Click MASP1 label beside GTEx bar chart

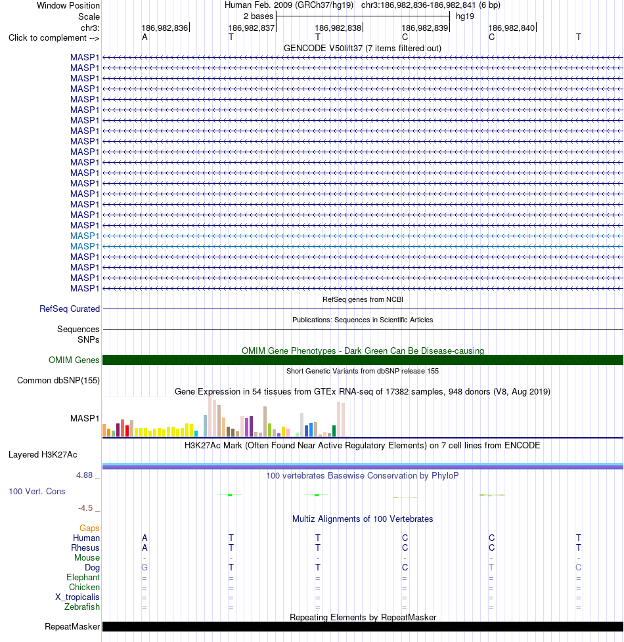(84, 418)
